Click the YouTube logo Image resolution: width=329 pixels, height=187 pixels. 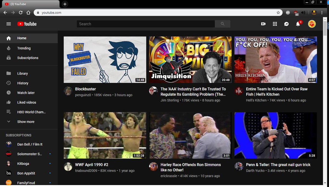click(27, 24)
